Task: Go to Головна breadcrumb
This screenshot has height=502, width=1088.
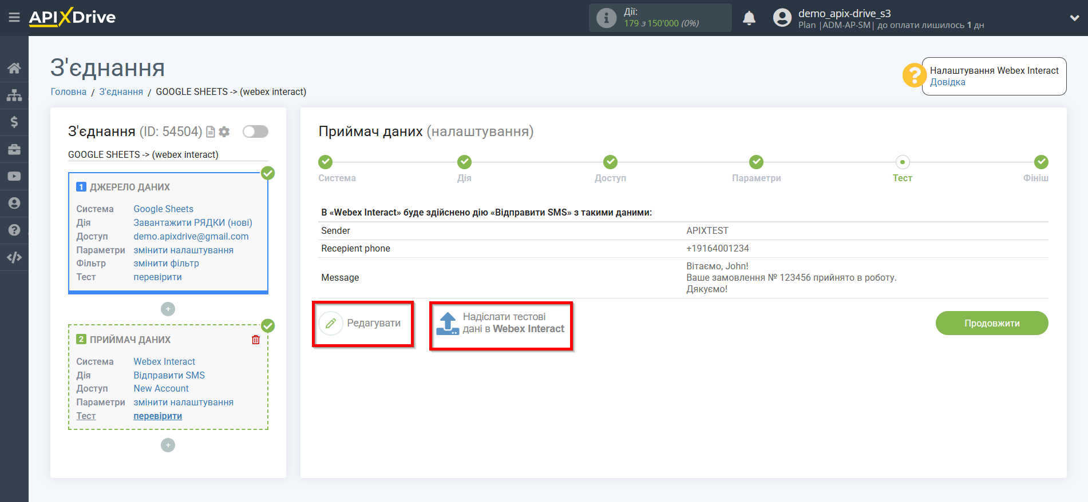Action: 69,92
